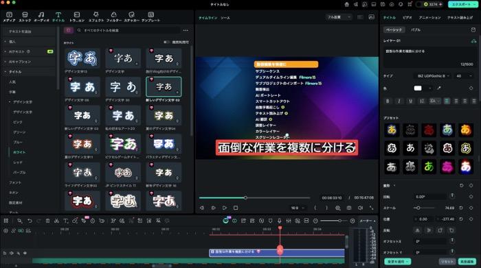This screenshot has height=268, width=481.
Task: Open the color swatch dropdown arrow
Action: point(429,88)
